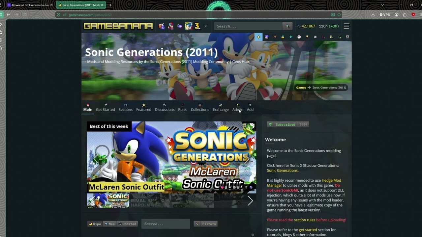This screenshot has width=422, height=237.
Task: Open the yellow '3' game shortcut icon
Action: pyautogui.click(x=197, y=26)
